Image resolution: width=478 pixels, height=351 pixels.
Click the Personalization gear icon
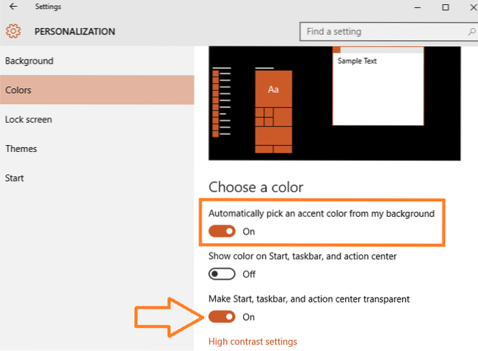(13, 31)
